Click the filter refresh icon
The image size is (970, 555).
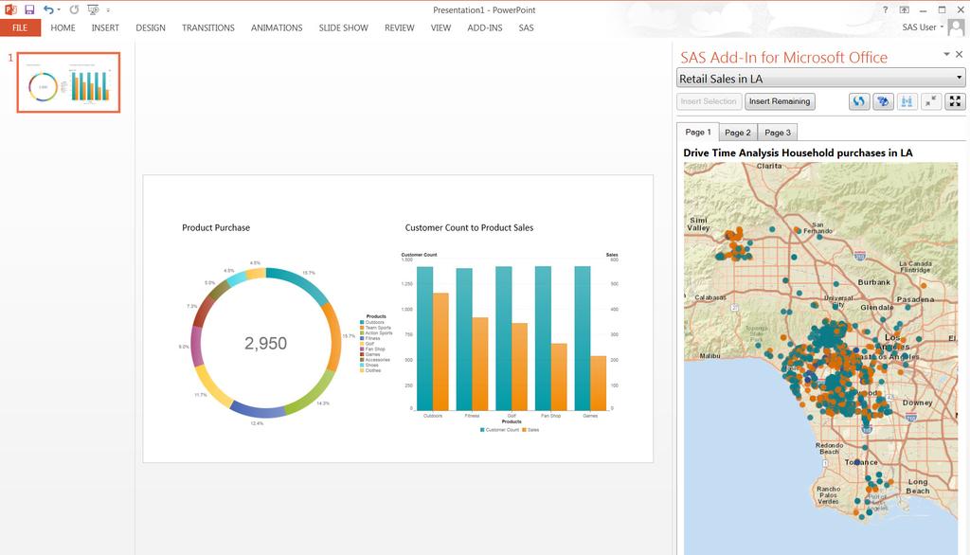coord(883,101)
